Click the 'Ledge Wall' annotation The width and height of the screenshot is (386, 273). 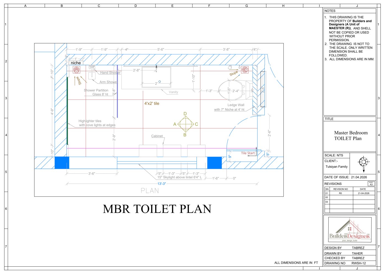tap(236, 105)
